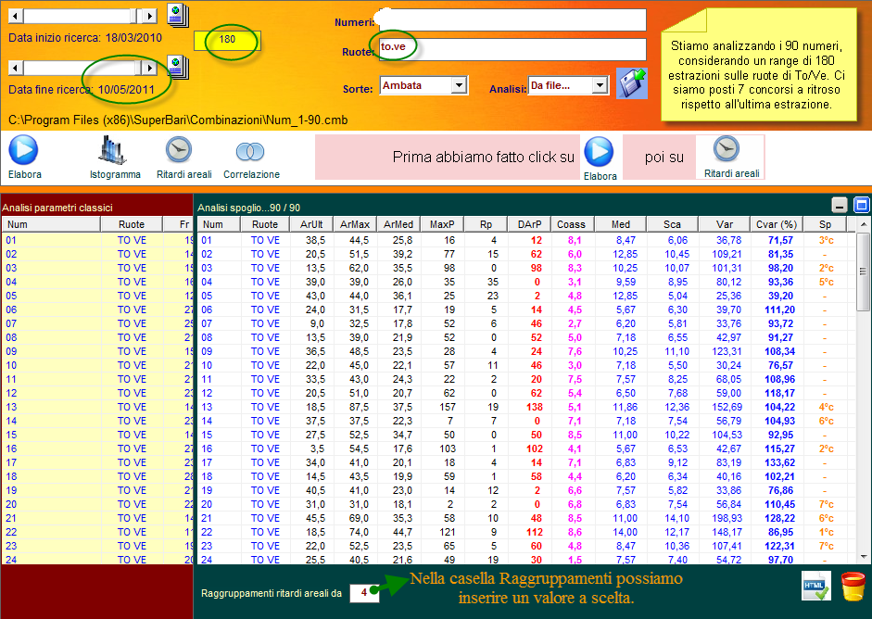The height and width of the screenshot is (619, 872).
Task: Open the Istogramma chart tool
Action: [x=115, y=151]
